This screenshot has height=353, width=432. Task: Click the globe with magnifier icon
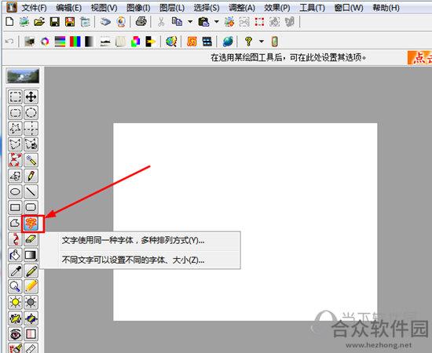tap(171, 42)
